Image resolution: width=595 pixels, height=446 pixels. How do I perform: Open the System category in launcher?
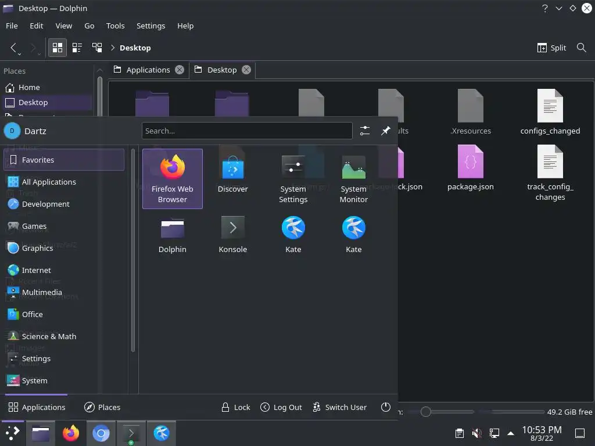click(x=64, y=380)
